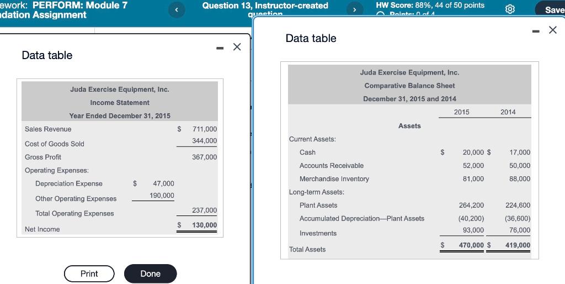The height and width of the screenshot is (284, 565).
Task: Click Year Ended December 31, 2015 heading
Action: (120, 116)
